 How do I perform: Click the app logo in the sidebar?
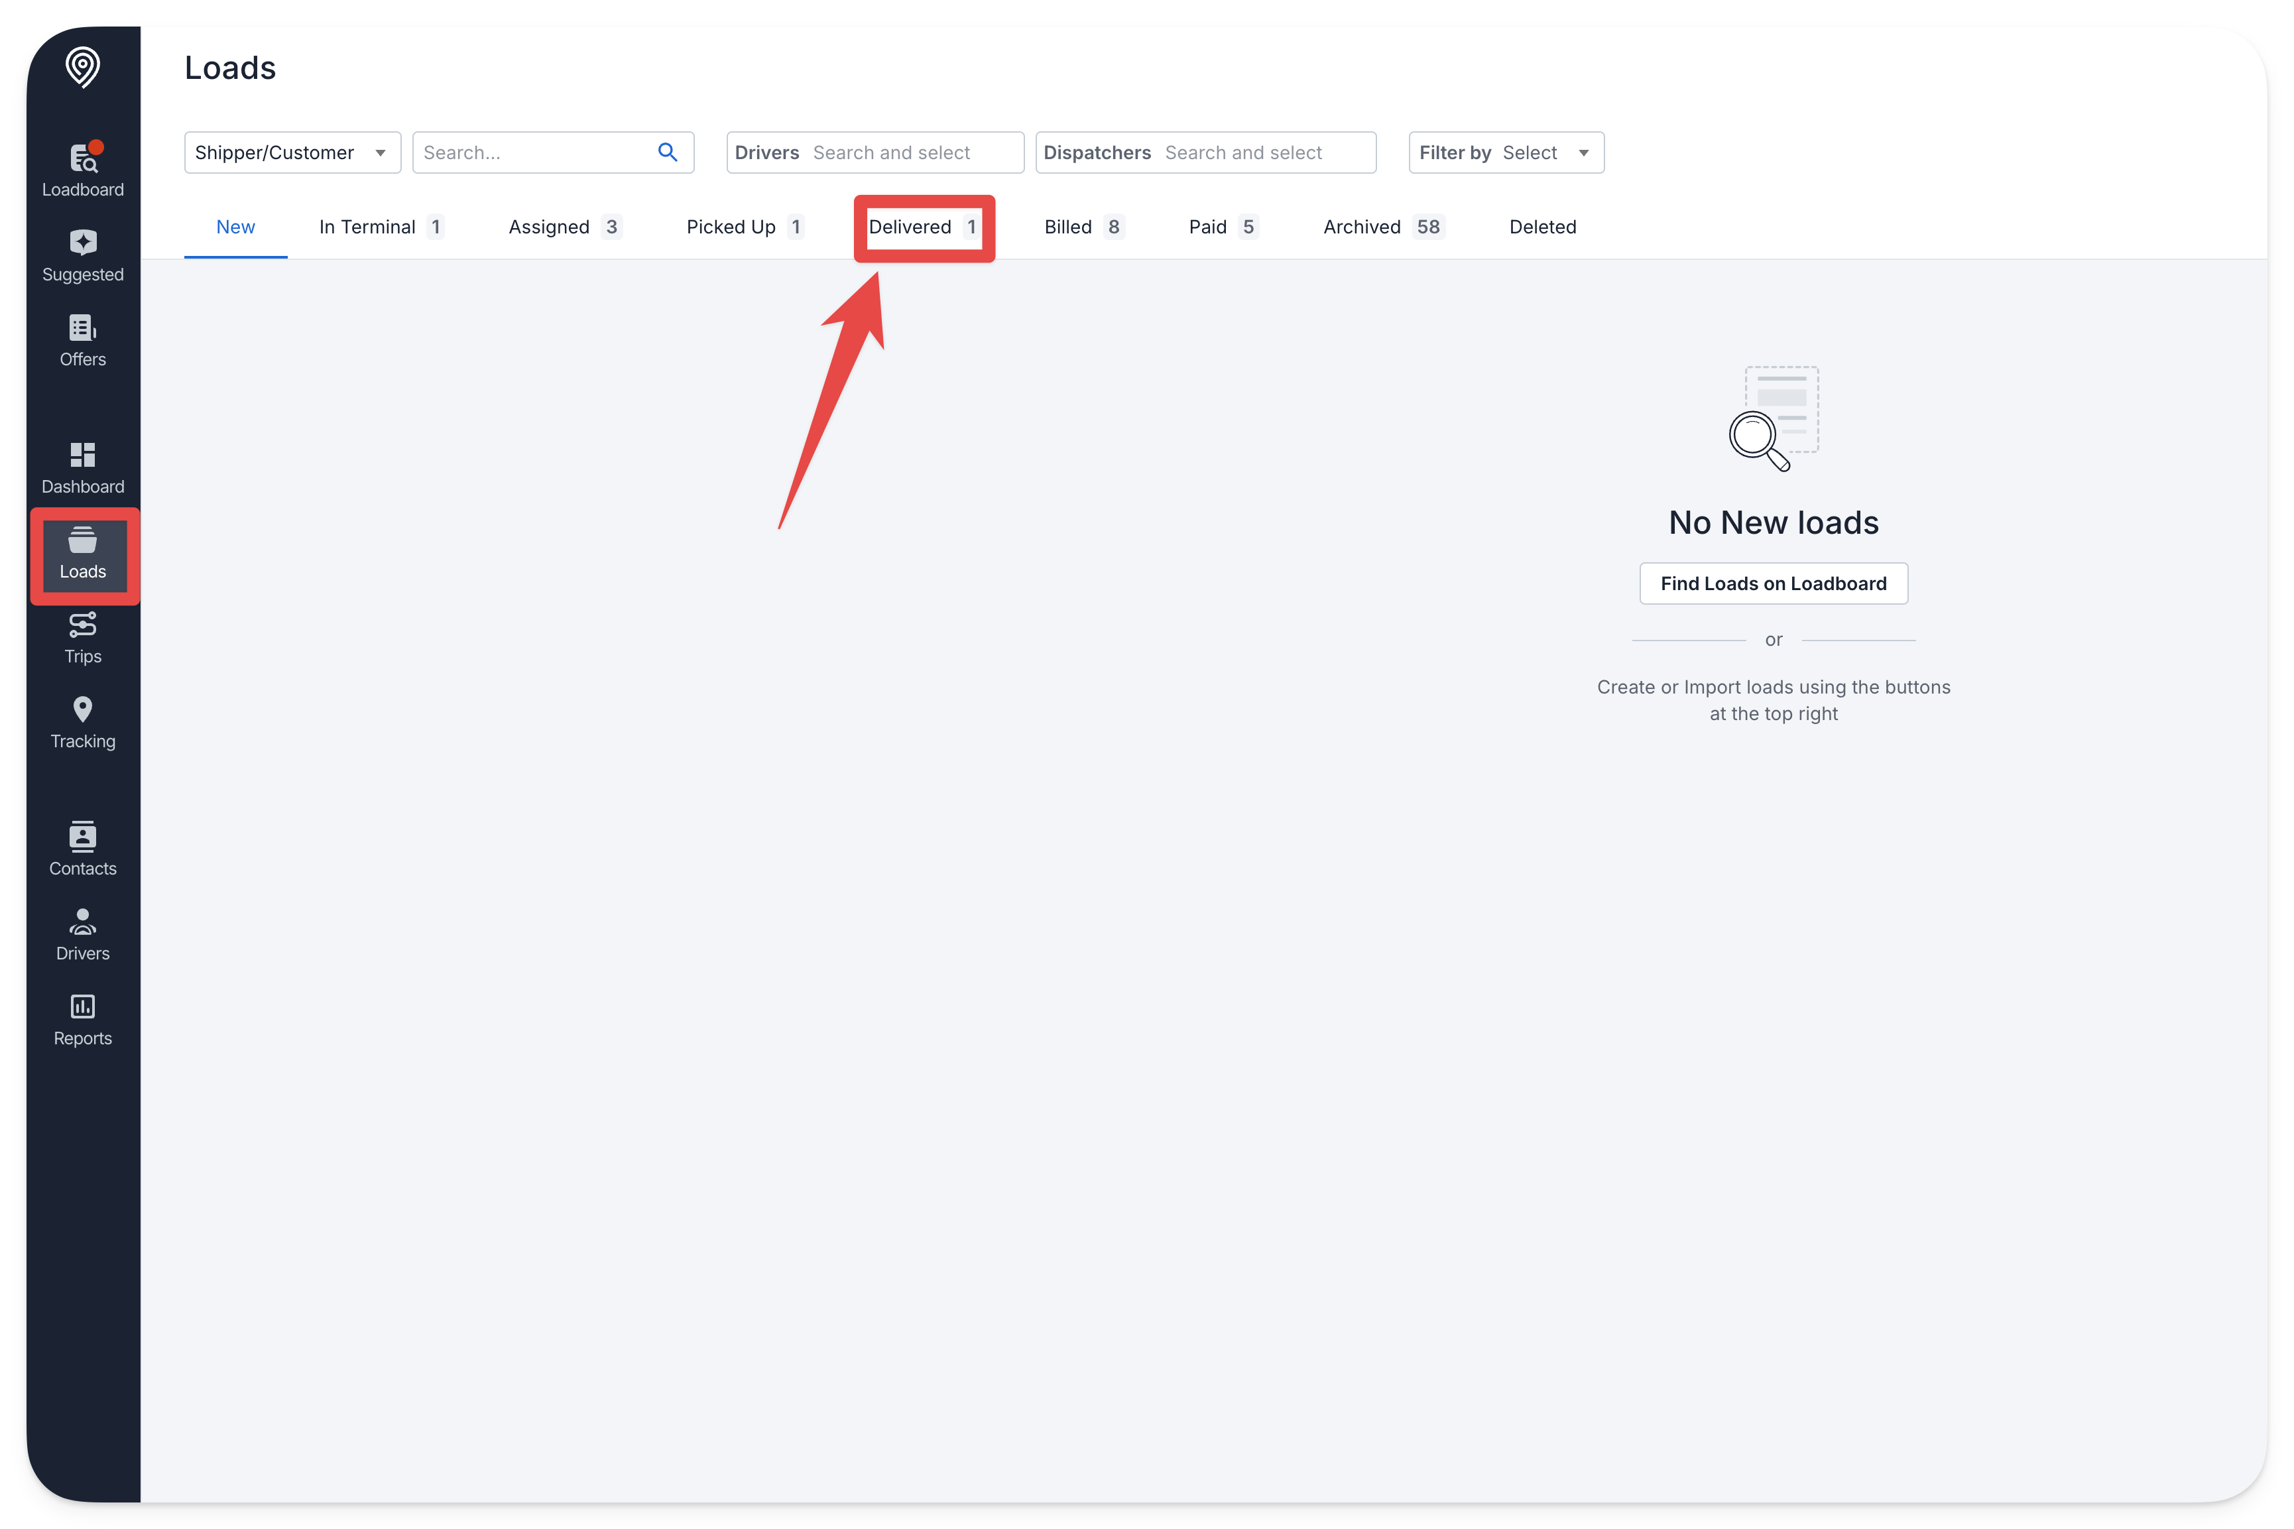[x=83, y=67]
